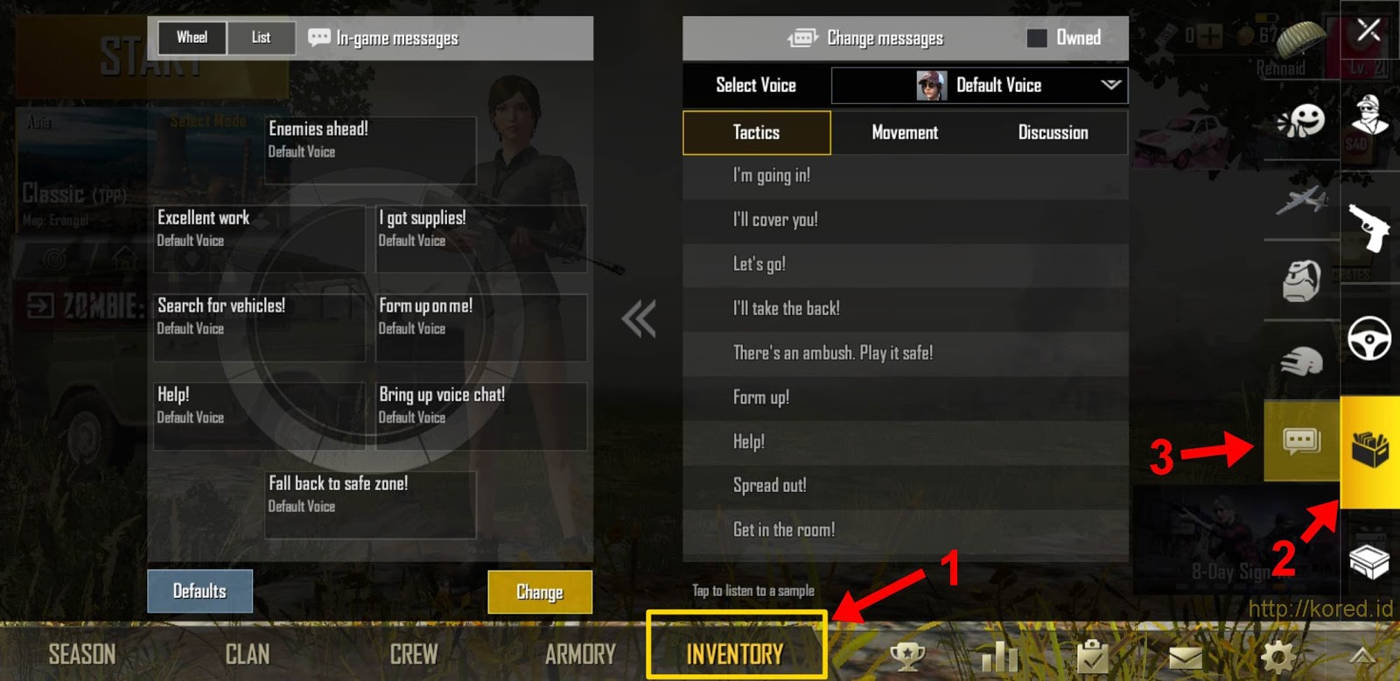Select the helmet skins icon

coord(1301,361)
